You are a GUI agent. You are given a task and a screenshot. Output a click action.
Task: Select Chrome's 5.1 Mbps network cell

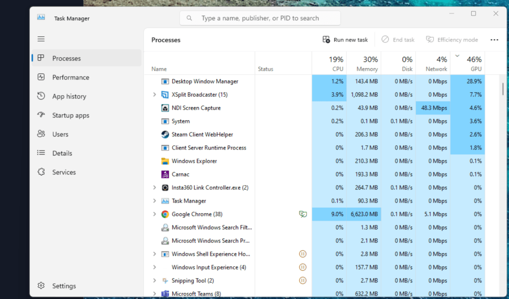[433, 214]
